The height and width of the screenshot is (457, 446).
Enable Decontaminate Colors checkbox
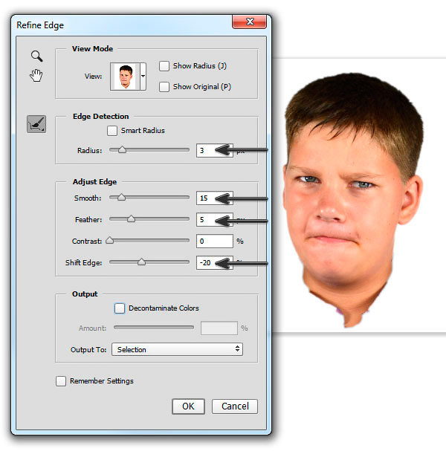point(120,308)
